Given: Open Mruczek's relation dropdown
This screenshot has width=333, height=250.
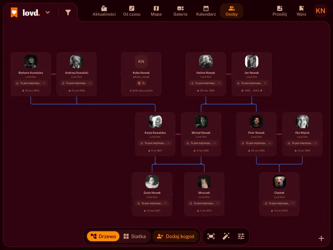Looking at the screenshot, I should (204, 203).
